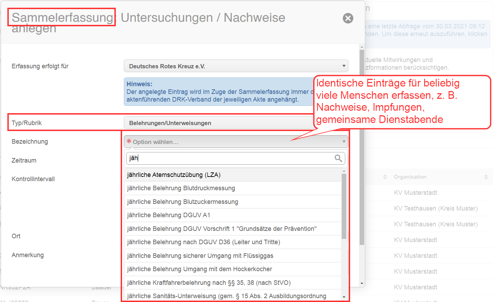Click the 'Anmerkung' label

[28, 255]
